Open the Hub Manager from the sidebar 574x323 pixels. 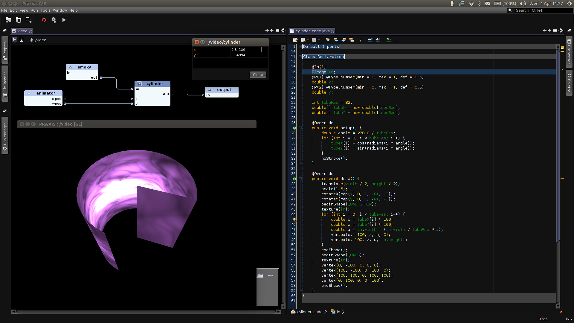(4, 135)
